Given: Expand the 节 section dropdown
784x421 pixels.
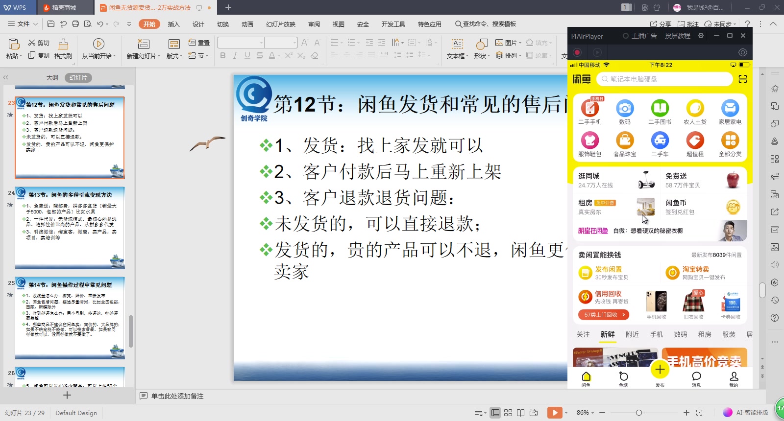Looking at the screenshot, I should (207, 56).
